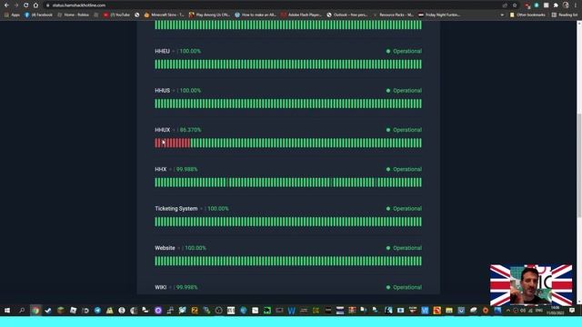
Task: Open Telegram from the taskbar
Action: [x=97, y=311]
